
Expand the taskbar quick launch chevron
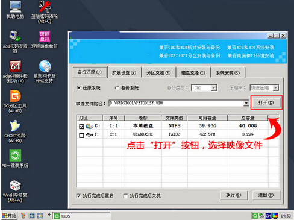pos(49,215)
